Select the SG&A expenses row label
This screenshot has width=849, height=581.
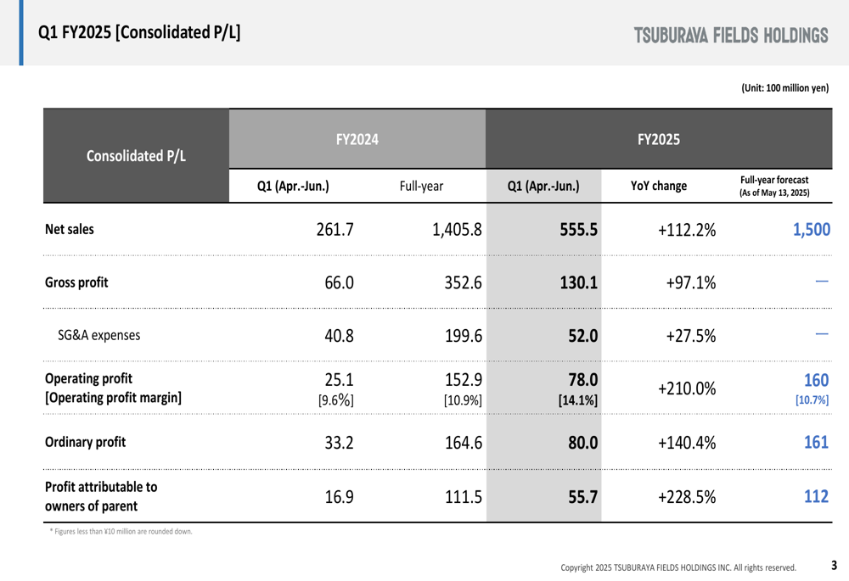pos(98,335)
